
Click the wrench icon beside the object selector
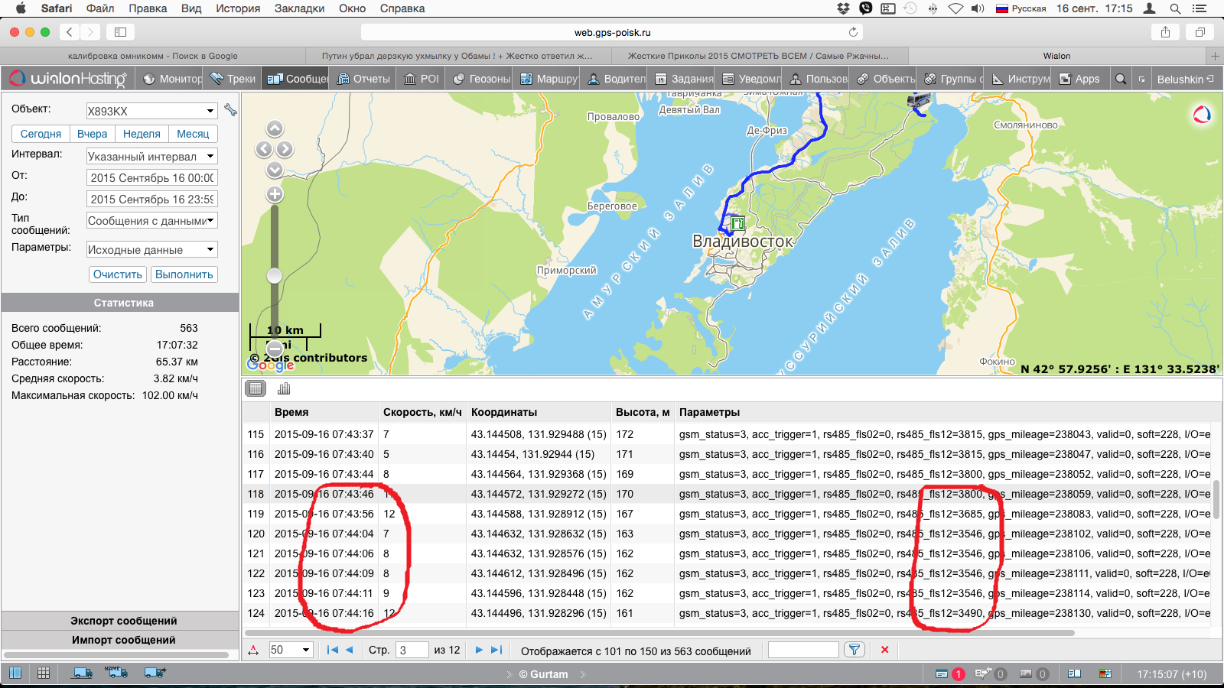pos(230,110)
